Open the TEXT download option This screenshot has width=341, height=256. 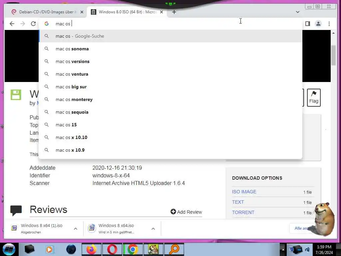click(x=238, y=202)
